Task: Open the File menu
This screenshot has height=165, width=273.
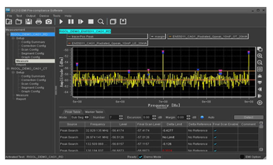Action: [9, 16]
